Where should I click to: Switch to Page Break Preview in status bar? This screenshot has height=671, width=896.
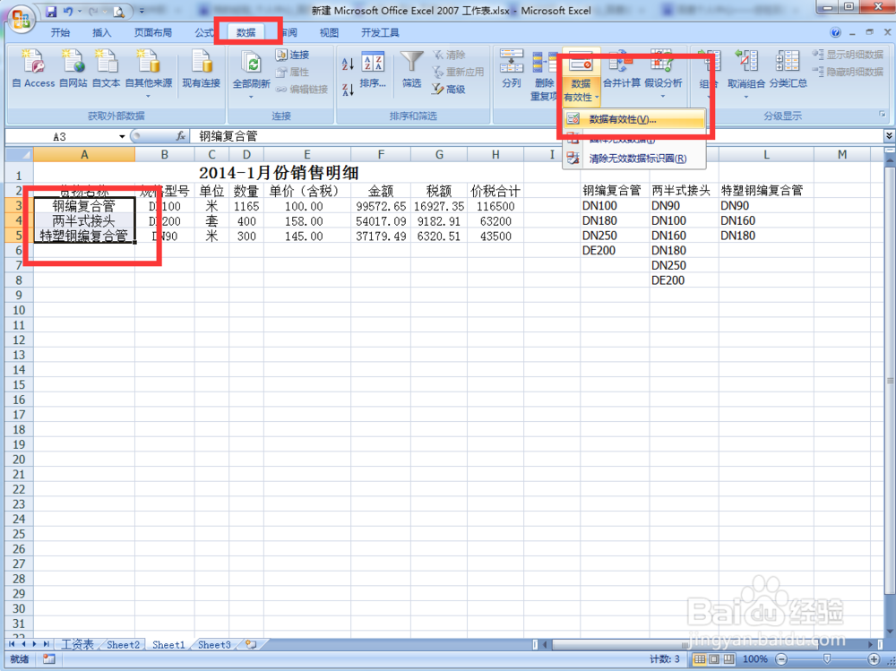pos(729,659)
